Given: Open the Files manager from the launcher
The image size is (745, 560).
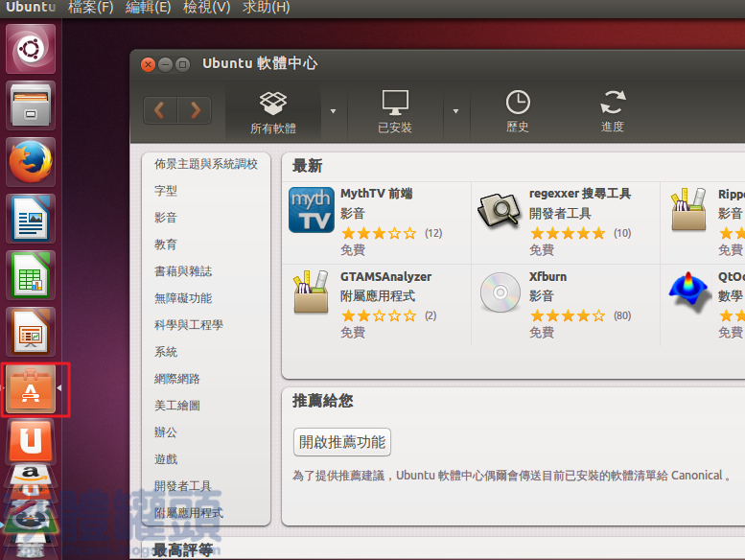Looking at the screenshot, I should [x=31, y=105].
